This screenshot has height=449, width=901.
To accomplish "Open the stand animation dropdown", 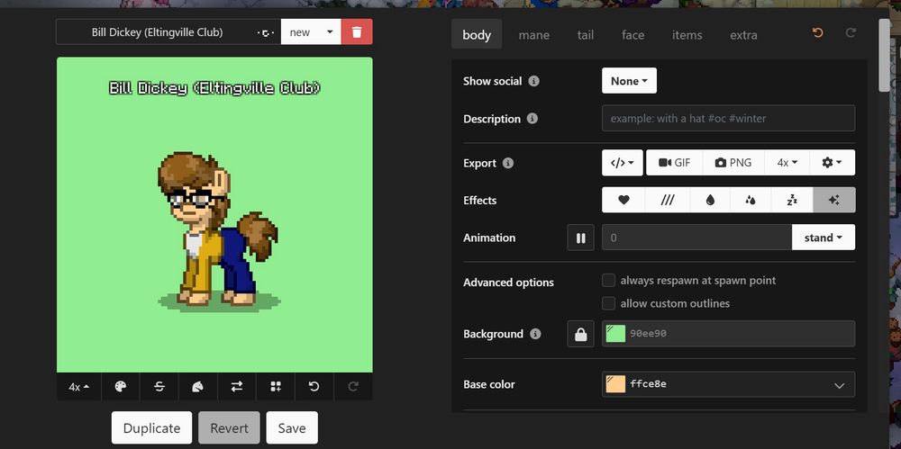I will pos(824,238).
